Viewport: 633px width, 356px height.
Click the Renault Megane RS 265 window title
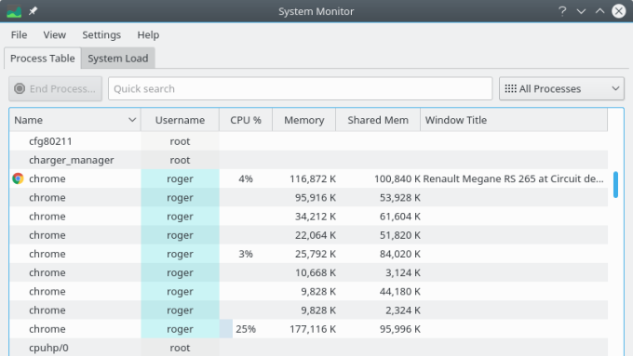click(x=513, y=178)
